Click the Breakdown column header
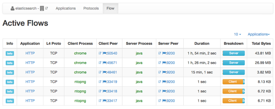Viewport: 275px width, 109px height. (234, 44)
